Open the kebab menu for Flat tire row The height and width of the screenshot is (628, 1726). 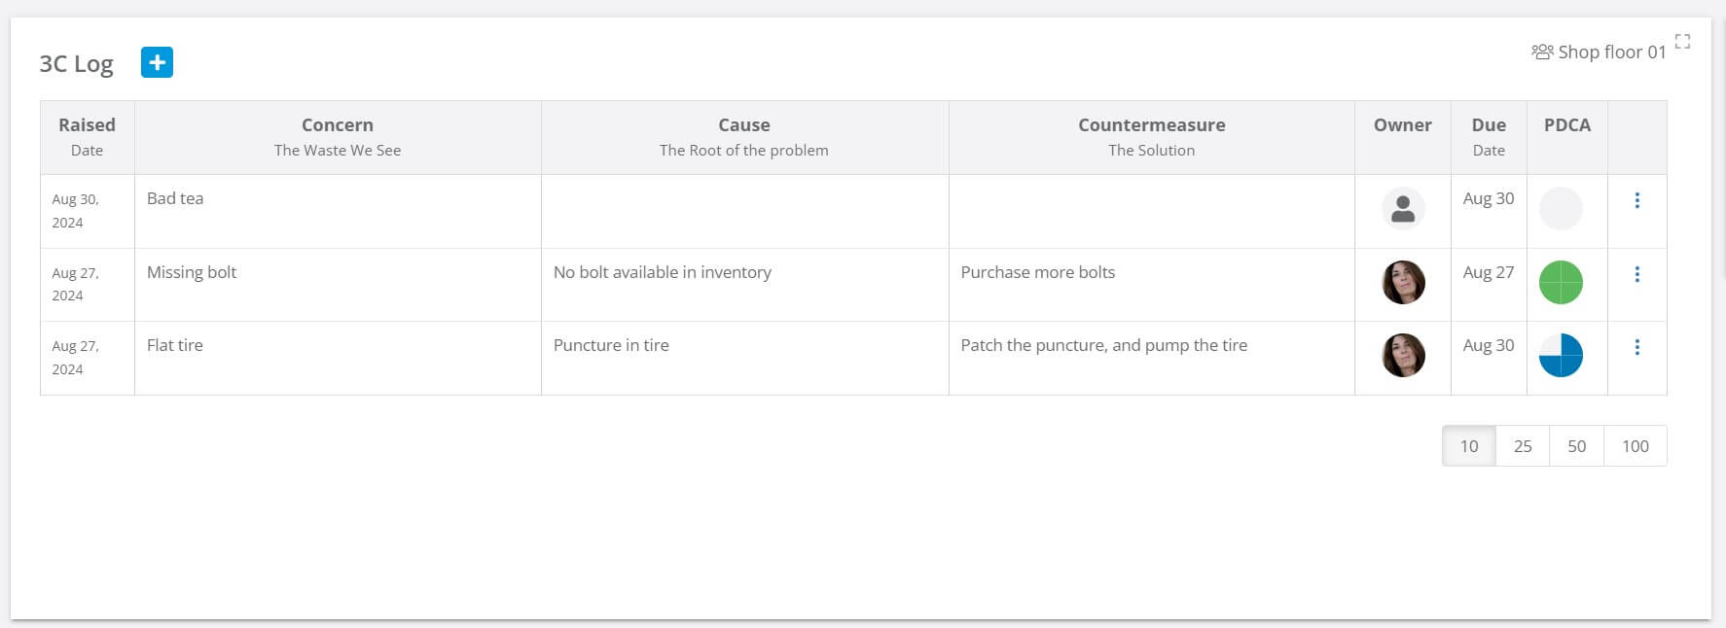1637,346
